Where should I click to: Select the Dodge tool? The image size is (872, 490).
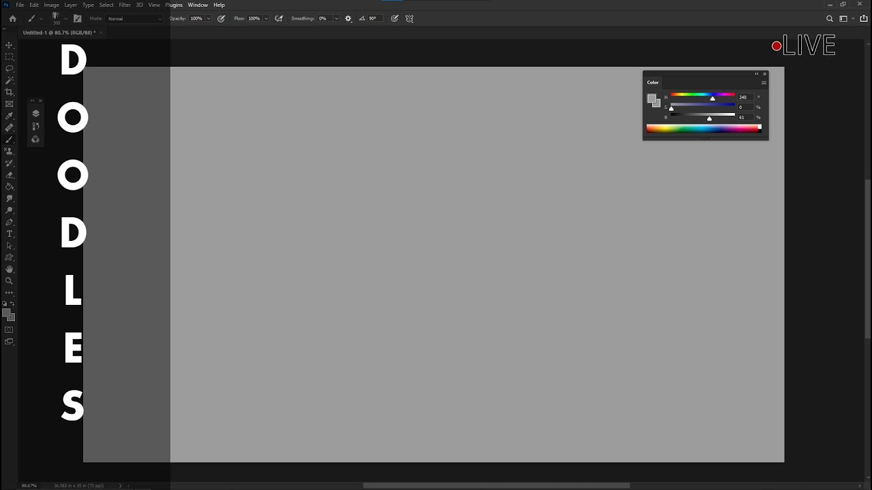(9, 210)
